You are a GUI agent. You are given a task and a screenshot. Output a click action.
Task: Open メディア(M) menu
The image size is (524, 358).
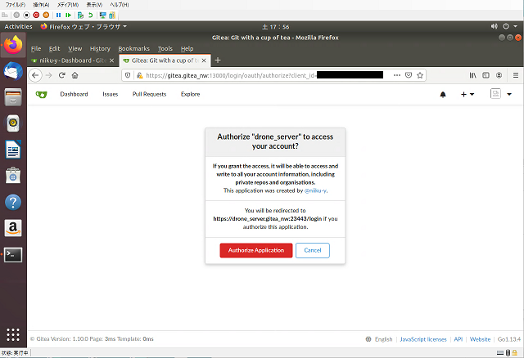tap(68, 5)
